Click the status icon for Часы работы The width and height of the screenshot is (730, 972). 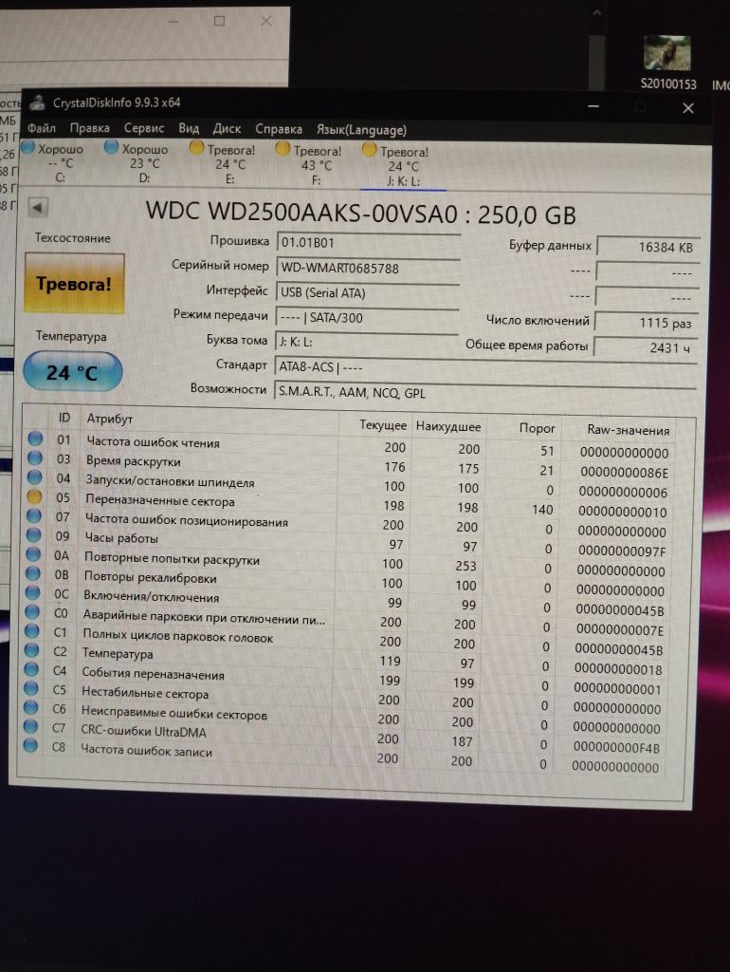click(34, 535)
